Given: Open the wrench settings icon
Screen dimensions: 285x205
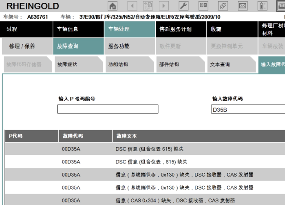Looking at the screenshot, I should click(183, 6).
